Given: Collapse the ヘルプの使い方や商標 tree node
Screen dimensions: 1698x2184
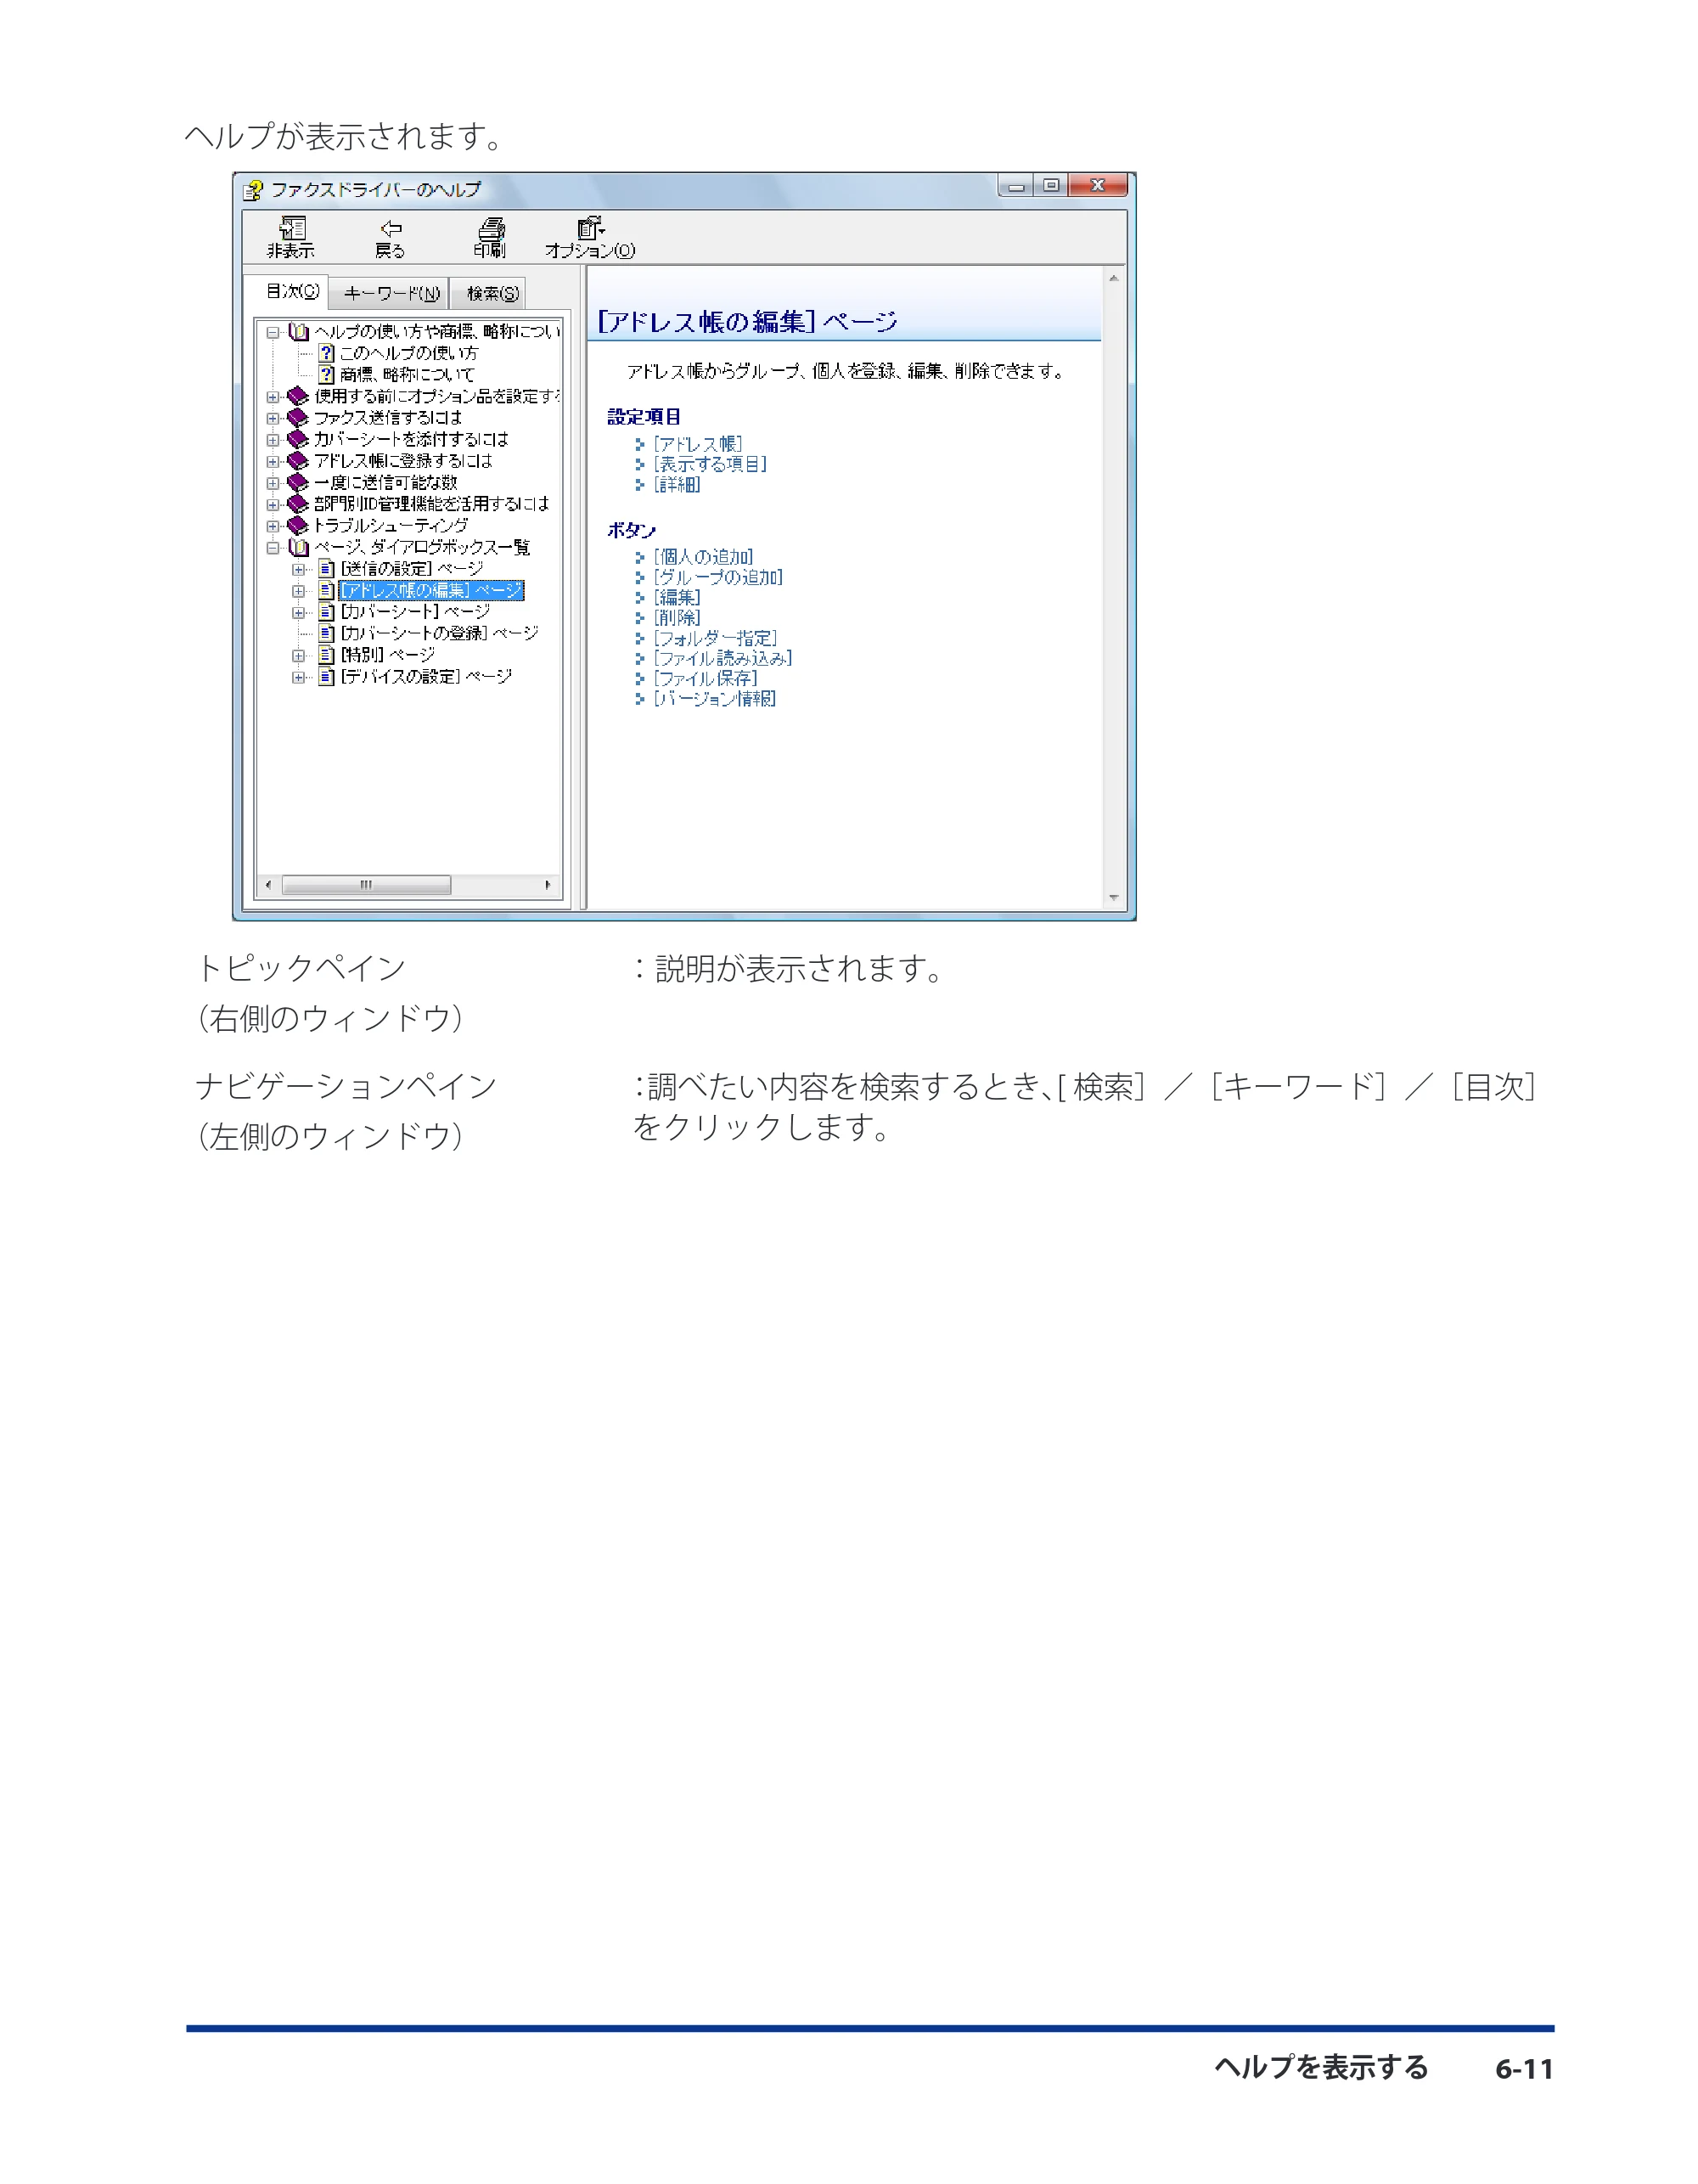Looking at the screenshot, I should 273,332.
